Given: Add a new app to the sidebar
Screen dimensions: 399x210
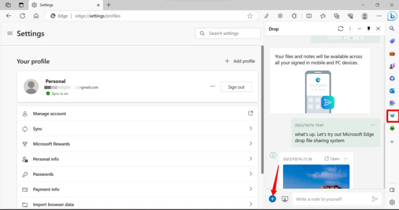Looking at the screenshot, I should [x=392, y=142].
